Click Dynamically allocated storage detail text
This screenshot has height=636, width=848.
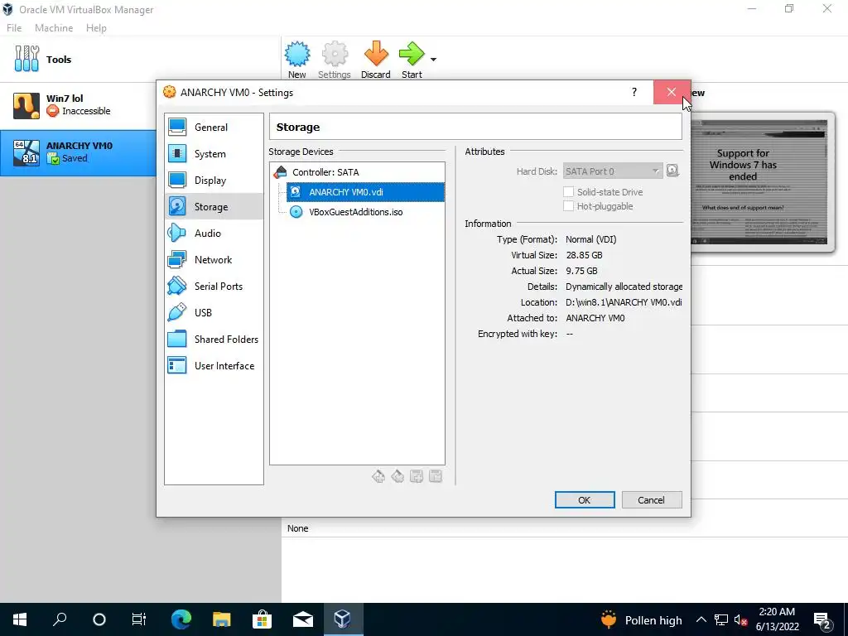click(x=624, y=287)
